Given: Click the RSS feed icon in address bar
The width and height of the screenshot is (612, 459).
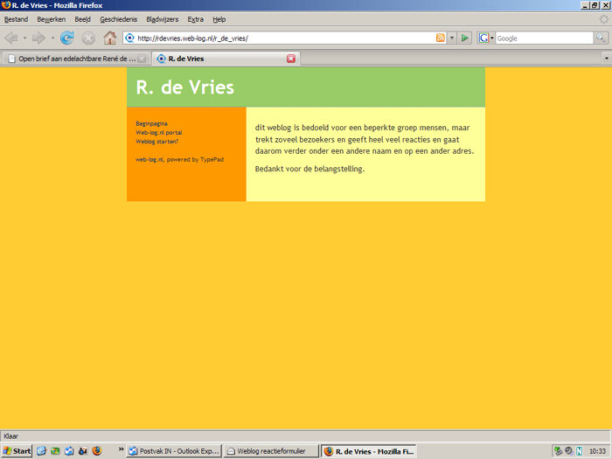Looking at the screenshot, I should (441, 38).
